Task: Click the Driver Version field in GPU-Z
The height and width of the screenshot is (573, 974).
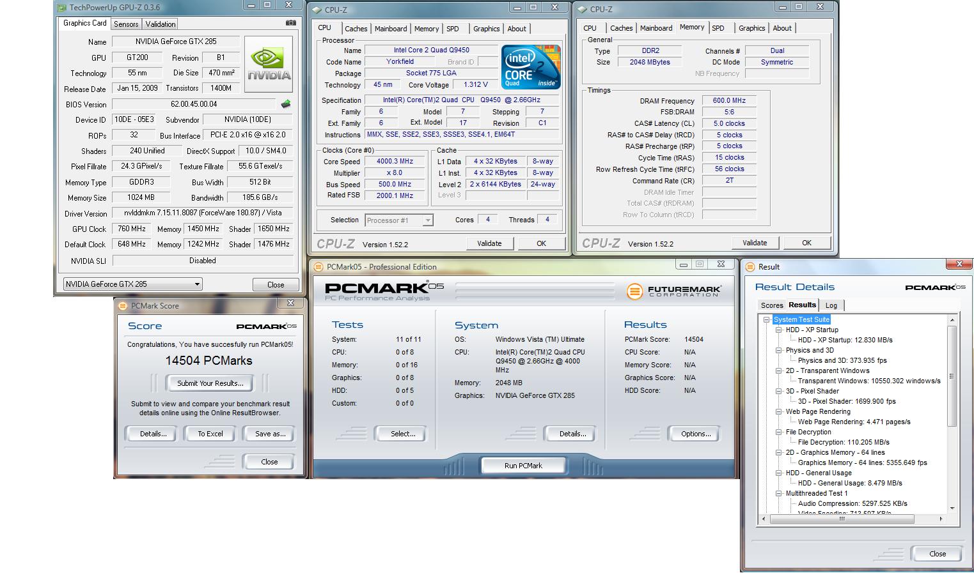Action: click(x=202, y=213)
